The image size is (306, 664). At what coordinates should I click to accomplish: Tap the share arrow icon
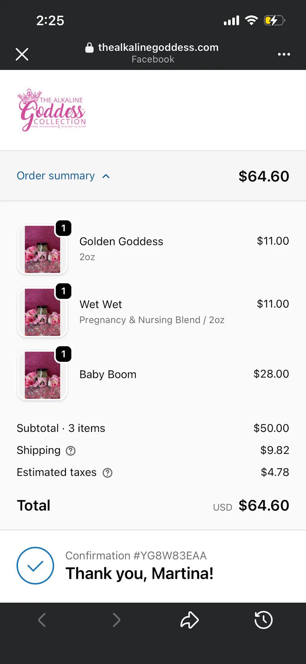[x=189, y=620]
